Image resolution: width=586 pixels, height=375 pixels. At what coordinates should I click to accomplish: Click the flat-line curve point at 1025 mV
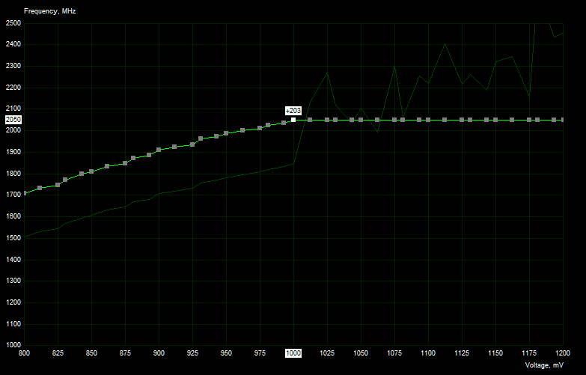click(x=327, y=120)
